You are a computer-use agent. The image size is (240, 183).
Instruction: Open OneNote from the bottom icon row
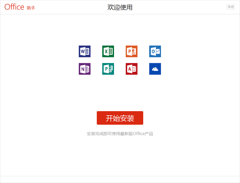point(85,69)
